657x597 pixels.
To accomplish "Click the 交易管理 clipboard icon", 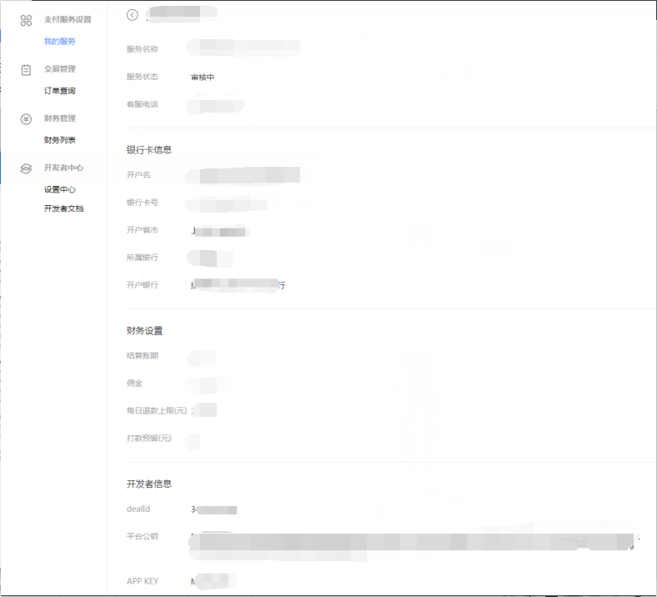I will pos(26,69).
